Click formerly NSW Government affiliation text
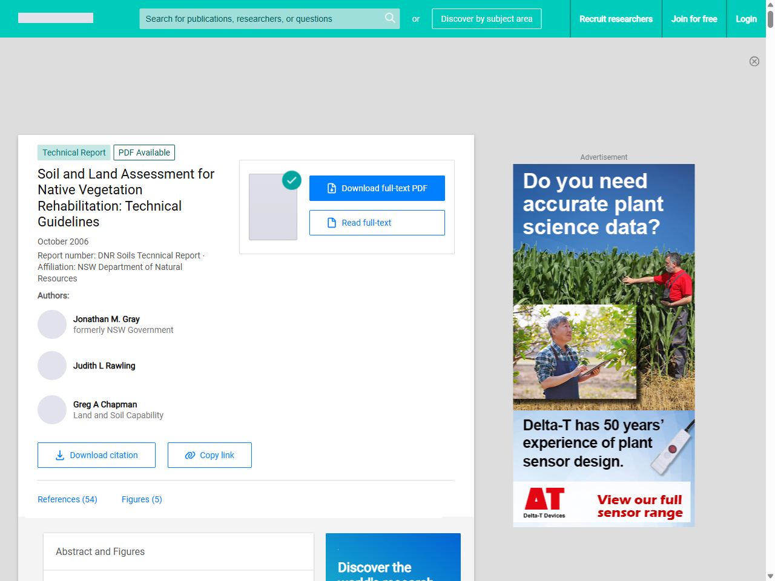 [x=124, y=330]
